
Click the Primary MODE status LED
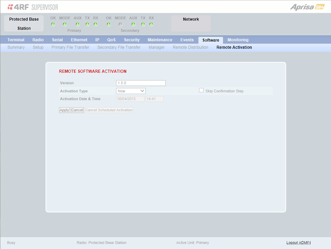click(65, 24)
